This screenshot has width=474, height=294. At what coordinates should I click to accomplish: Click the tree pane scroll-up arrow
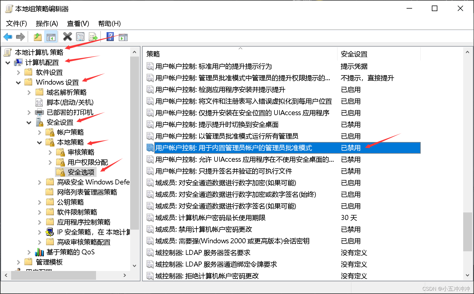(135, 52)
